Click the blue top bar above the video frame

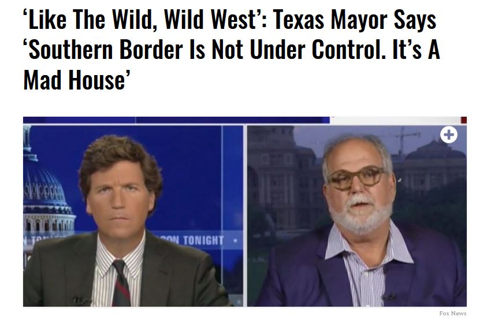(176, 120)
